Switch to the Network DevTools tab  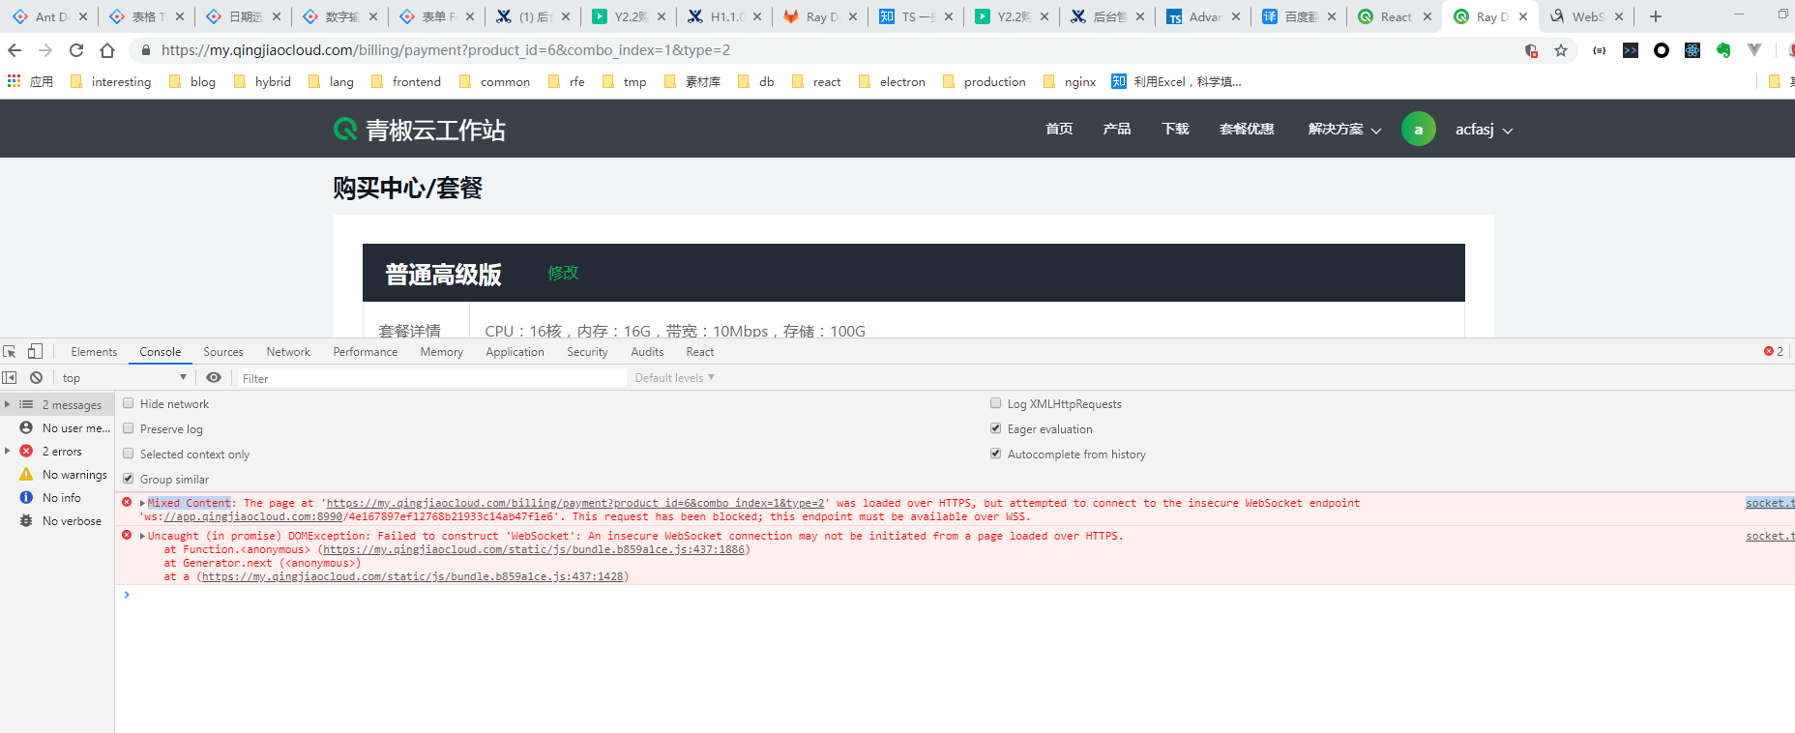point(288,351)
